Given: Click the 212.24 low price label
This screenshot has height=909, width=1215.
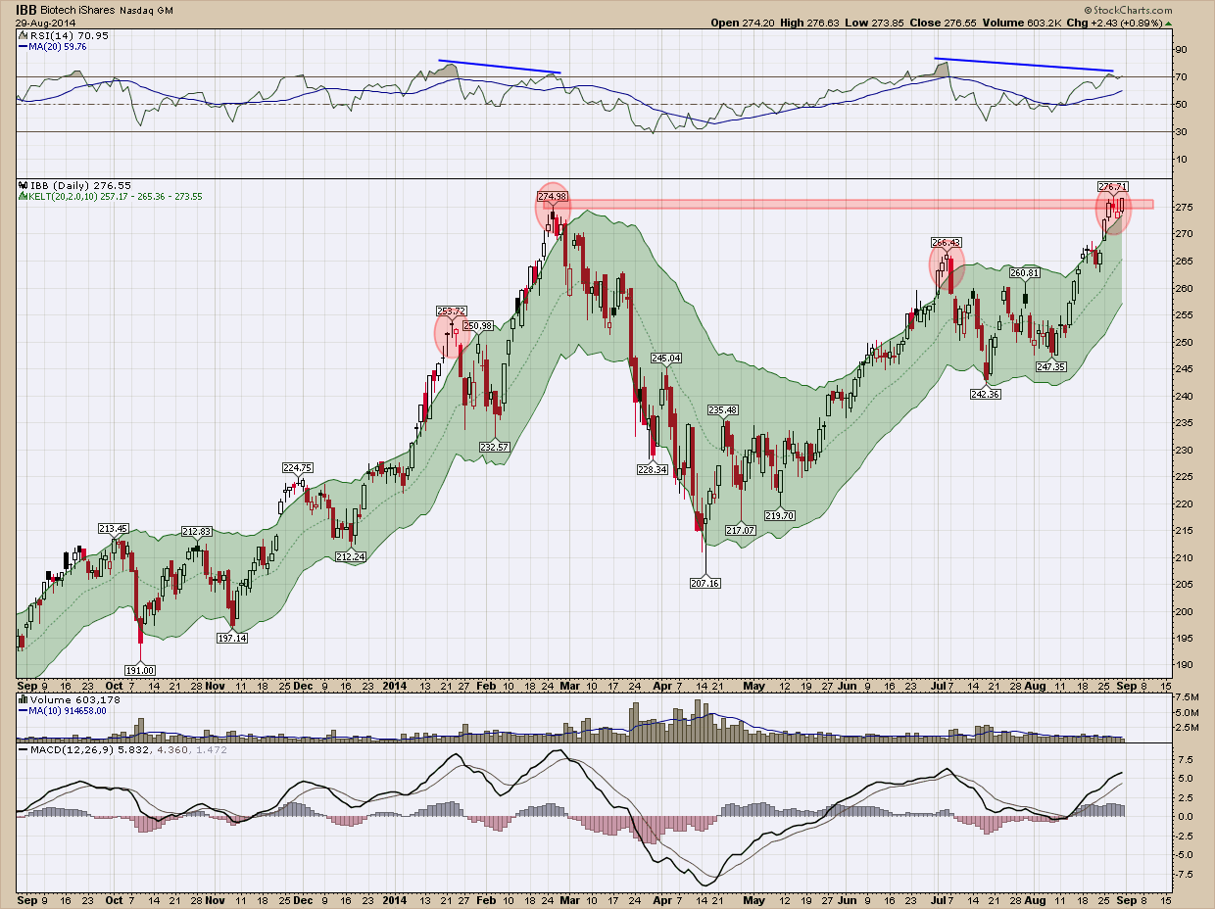Looking at the screenshot, I should 350,556.
